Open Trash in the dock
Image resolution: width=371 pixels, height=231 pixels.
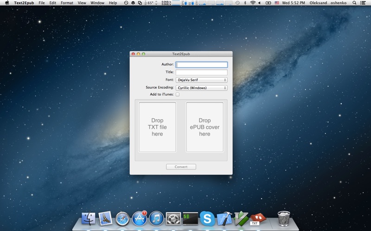coord(284,219)
